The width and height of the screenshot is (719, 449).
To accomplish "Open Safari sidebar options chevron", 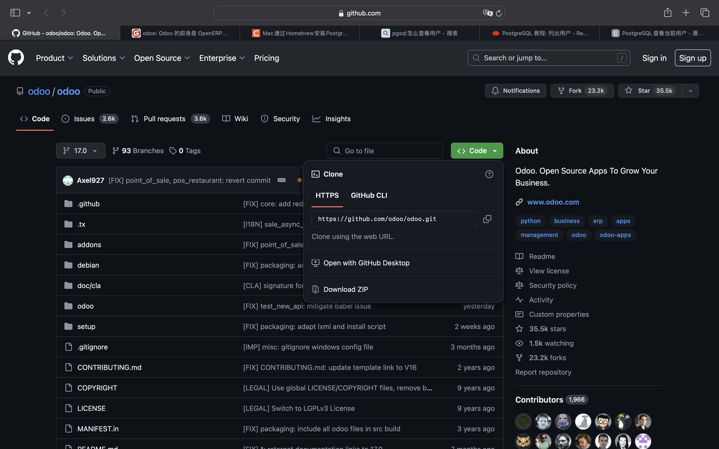I will coord(29,13).
